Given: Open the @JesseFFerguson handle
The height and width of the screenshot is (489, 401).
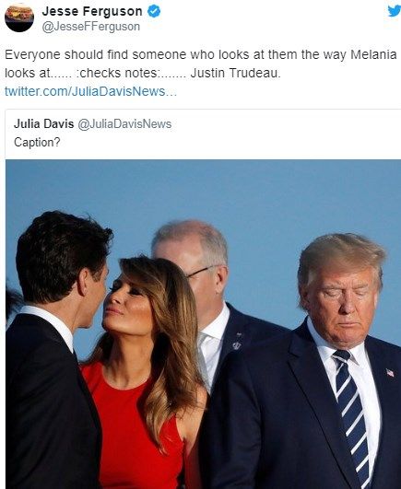Looking at the screenshot, I should 91,27.
